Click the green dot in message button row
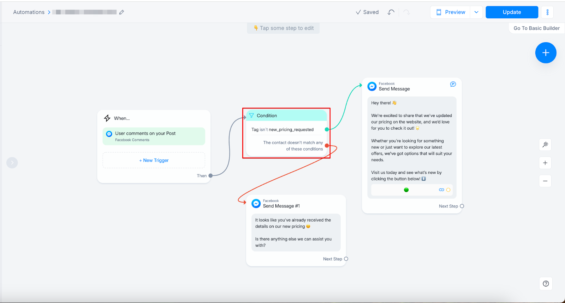The width and height of the screenshot is (565, 303). (406, 190)
